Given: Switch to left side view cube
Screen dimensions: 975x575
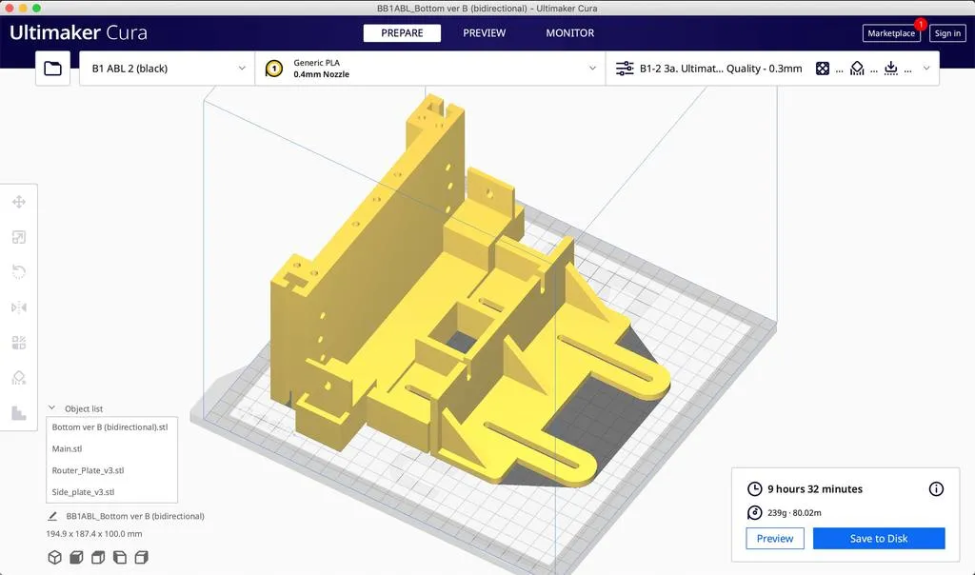Looking at the screenshot, I should click(120, 557).
